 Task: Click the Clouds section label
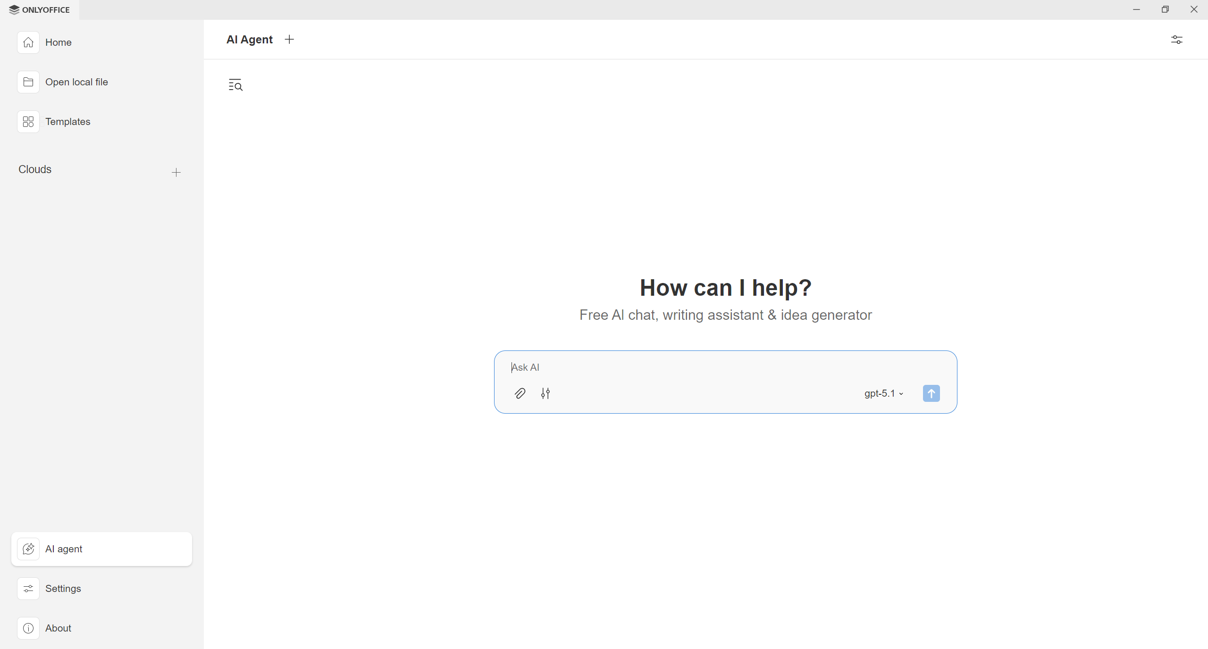pos(35,169)
